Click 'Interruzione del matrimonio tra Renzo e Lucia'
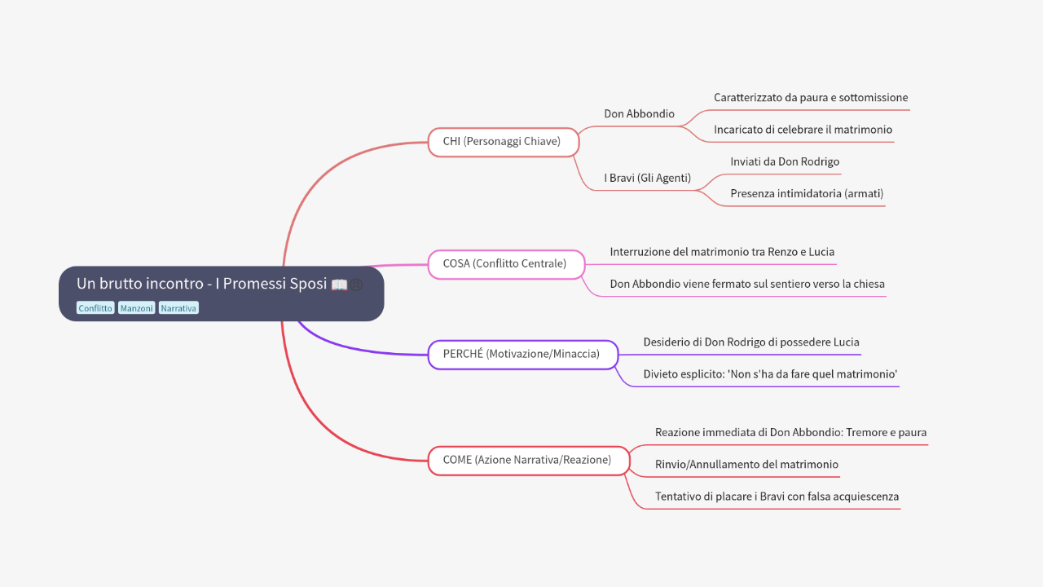 coord(722,251)
